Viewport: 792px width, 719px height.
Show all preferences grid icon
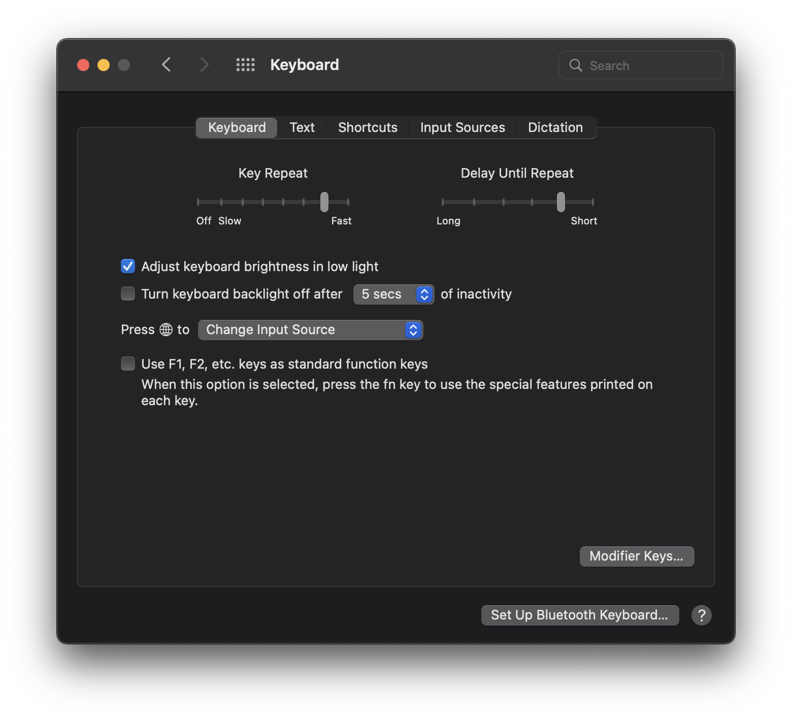pos(245,65)
